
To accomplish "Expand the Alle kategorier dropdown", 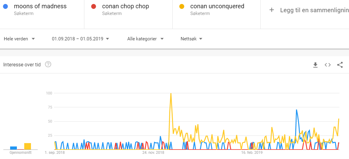I will [145, 39].
